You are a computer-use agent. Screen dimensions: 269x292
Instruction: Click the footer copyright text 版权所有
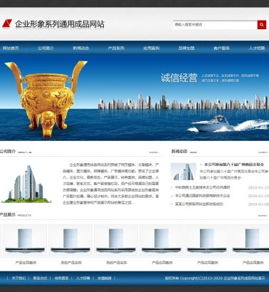click(x=215, y=278)
